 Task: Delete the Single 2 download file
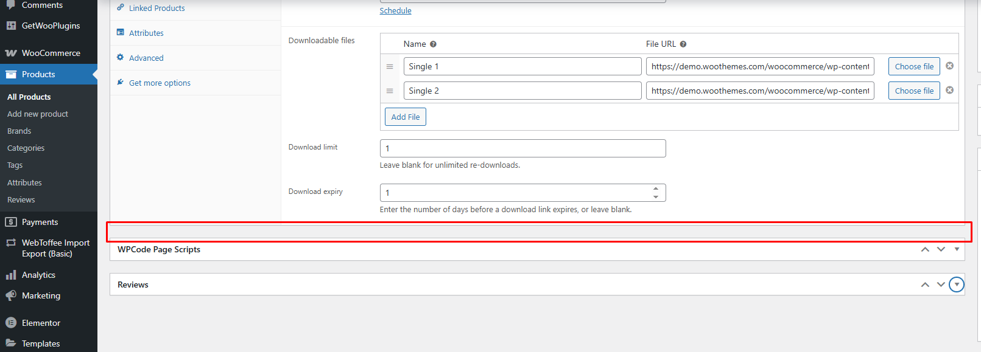(949, 91)
